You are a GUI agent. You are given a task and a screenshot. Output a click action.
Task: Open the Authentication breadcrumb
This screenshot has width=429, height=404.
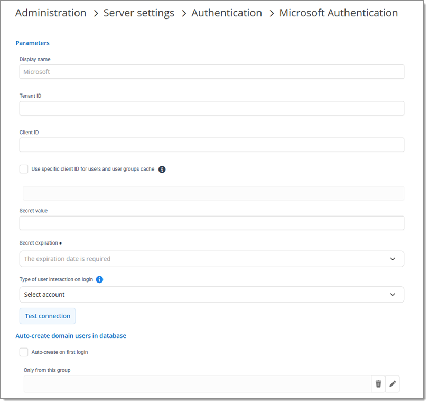pyautogui.click(x=227, y=13)
